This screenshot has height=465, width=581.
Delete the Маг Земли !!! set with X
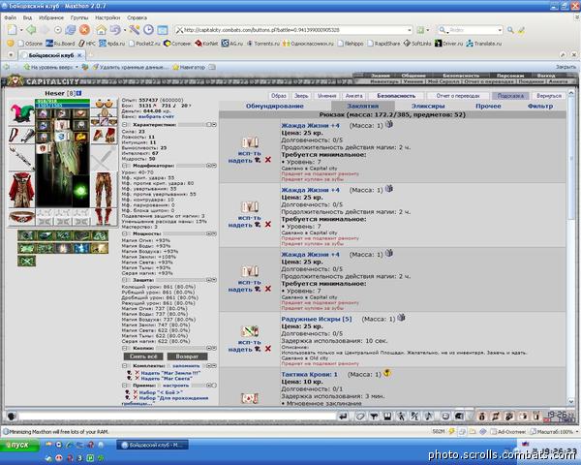[x=137, y=373]
